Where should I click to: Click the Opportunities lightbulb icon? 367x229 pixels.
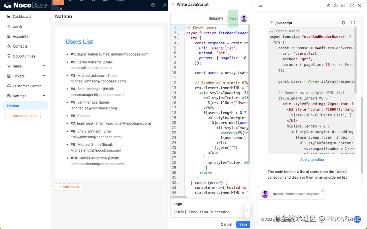(9, 56)
